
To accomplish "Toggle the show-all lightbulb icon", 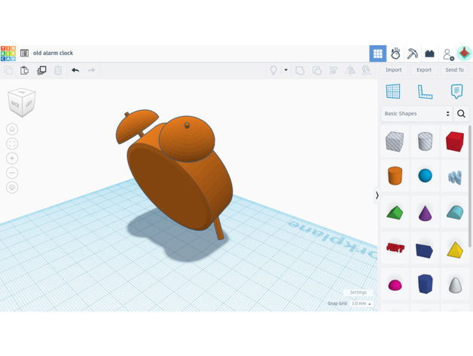I will click(x=273, y=70).
